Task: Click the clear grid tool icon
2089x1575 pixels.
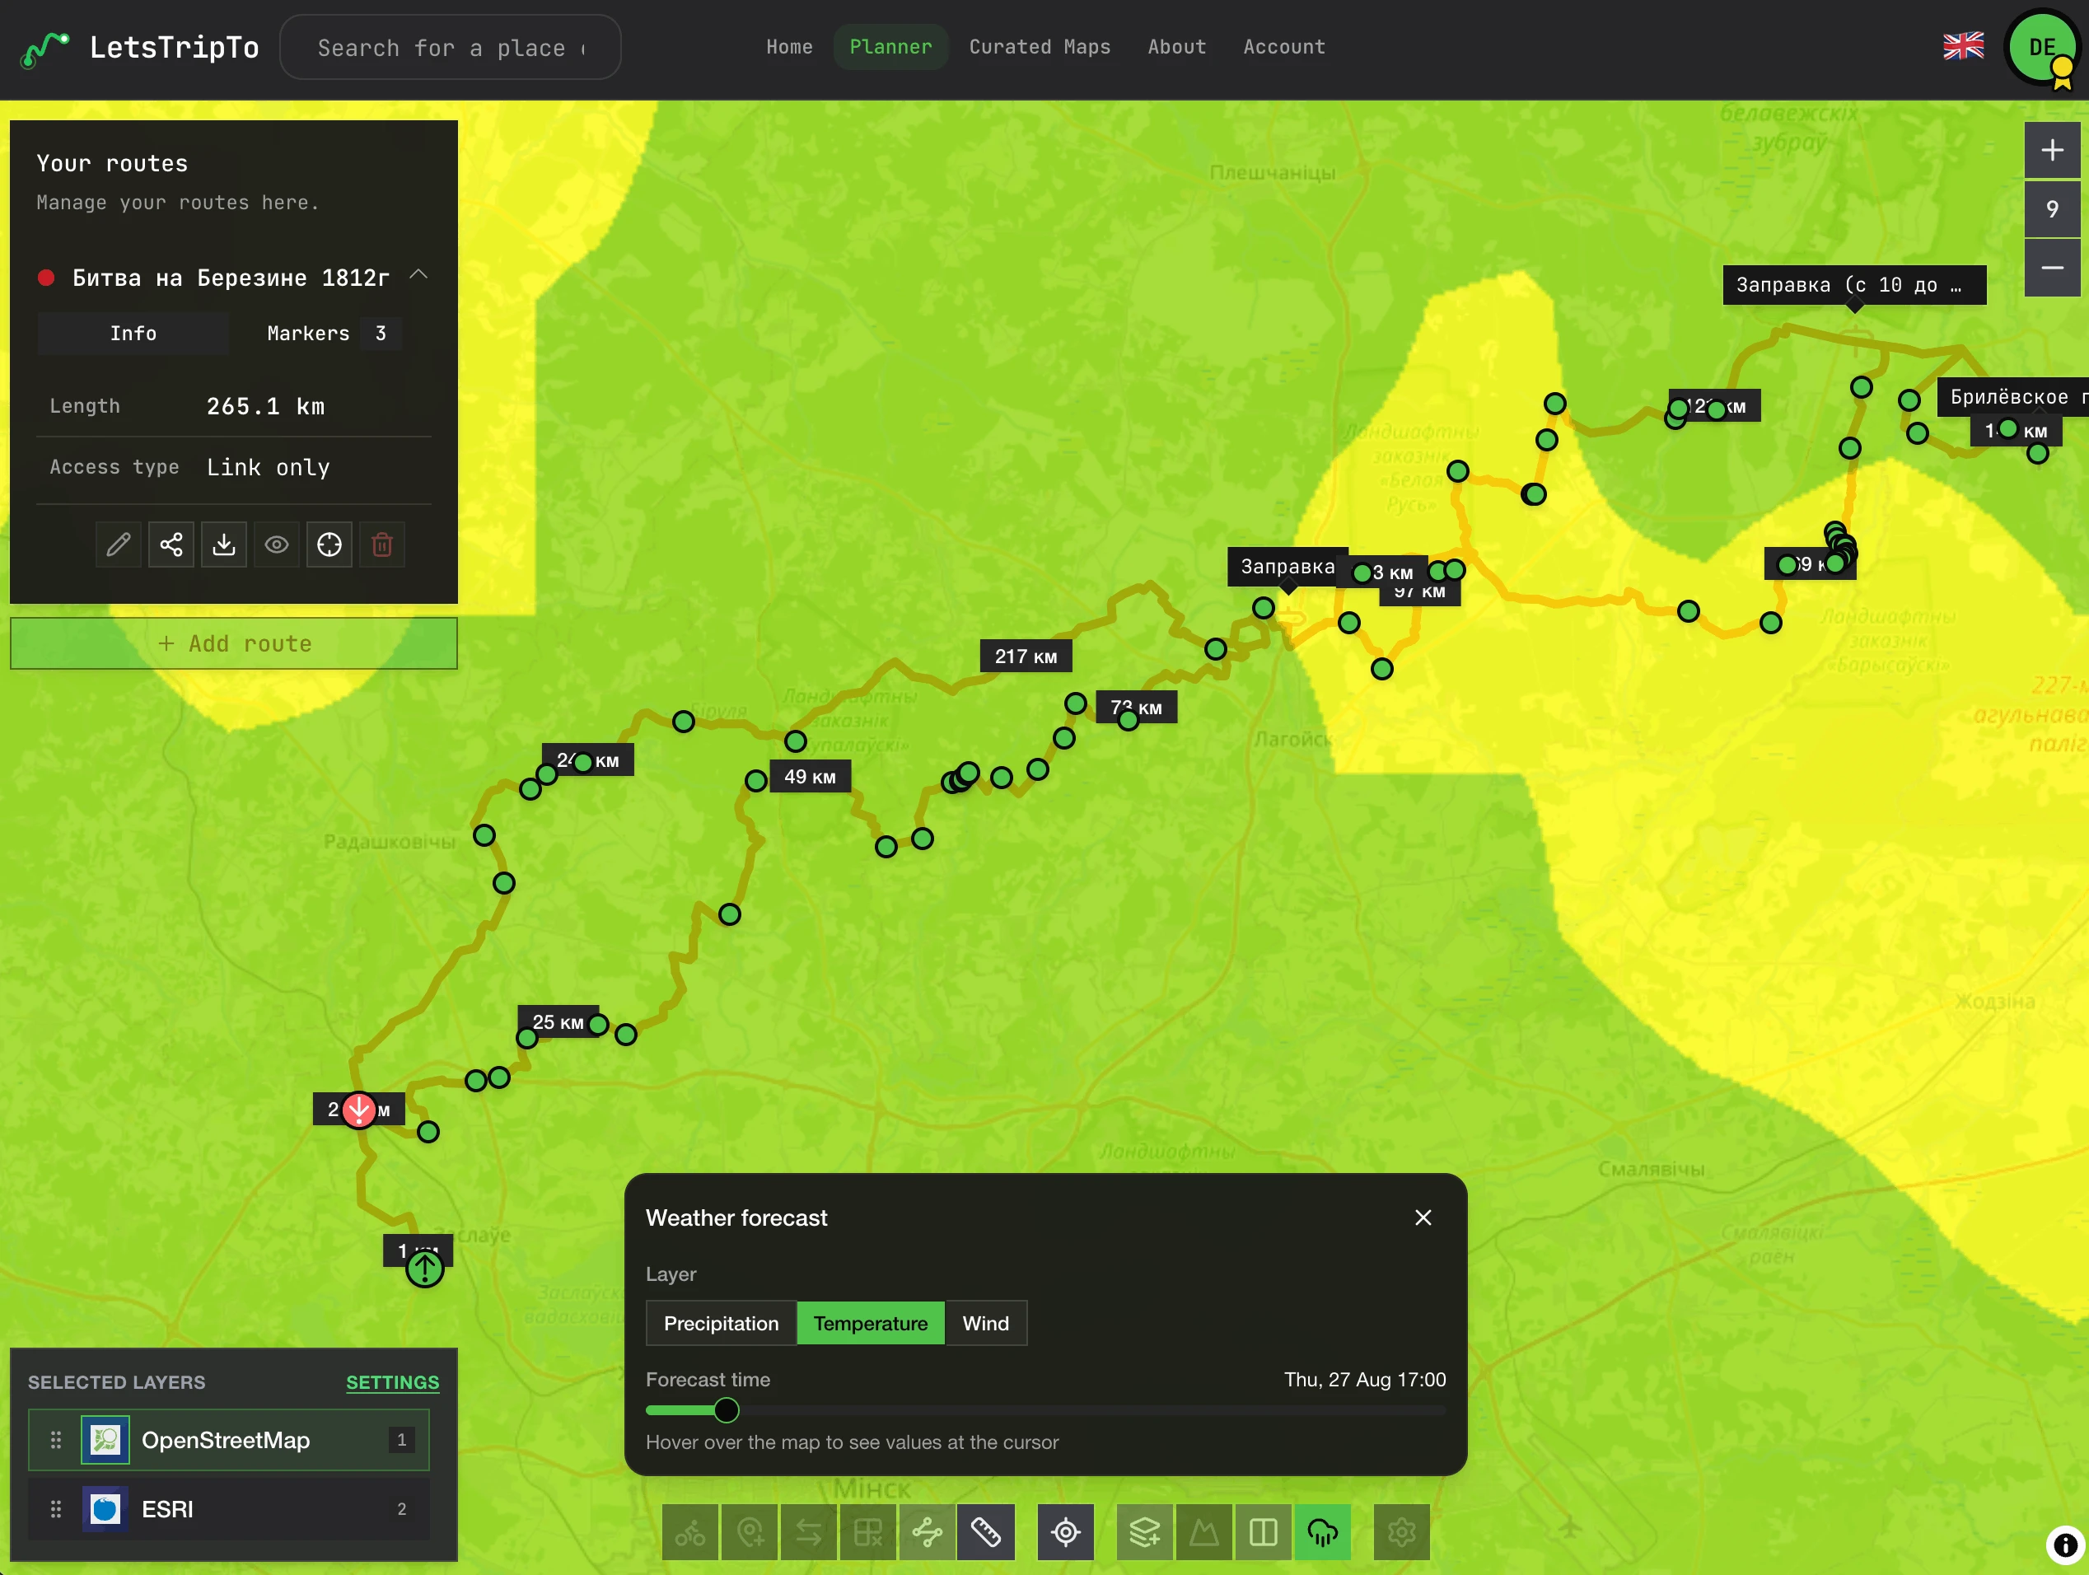Action: coord(868,1531)
